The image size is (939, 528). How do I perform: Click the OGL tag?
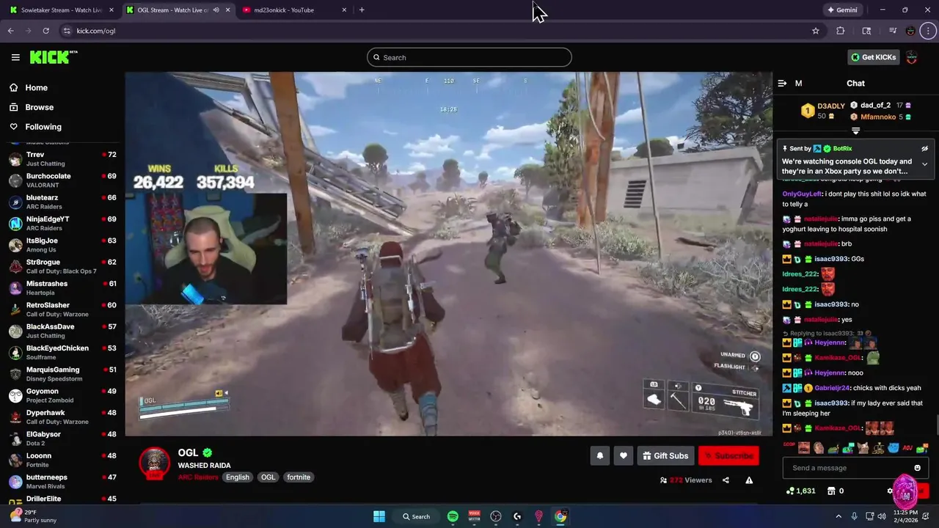(268, 477)
